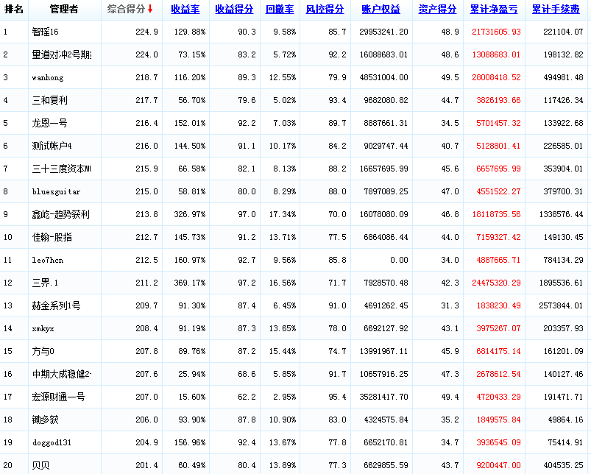Screen dimensions: 591x474
Task: Select manager wanhong in the list
Action: coord(48,78)
